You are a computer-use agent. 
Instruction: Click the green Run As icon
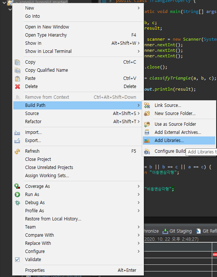click(x=17, y=195)
